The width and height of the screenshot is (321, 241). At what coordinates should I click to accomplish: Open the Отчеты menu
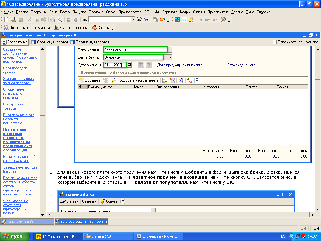click(x=199, y=12)
